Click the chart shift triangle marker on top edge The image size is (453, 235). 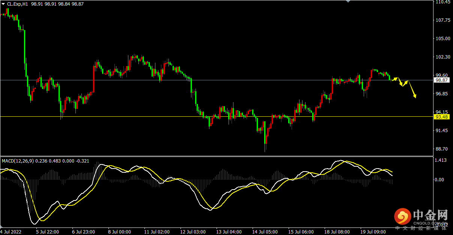348,2
